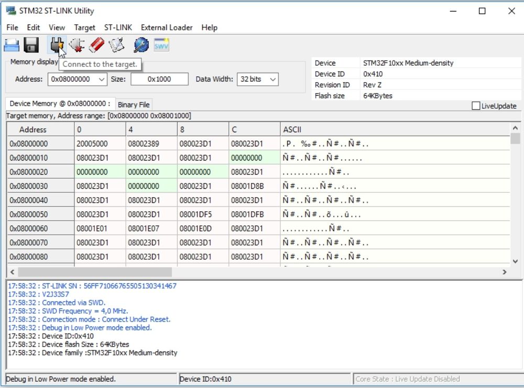Click the Connect to target plug icon
Screen dimensions: 524x388
tap(57, 45)
